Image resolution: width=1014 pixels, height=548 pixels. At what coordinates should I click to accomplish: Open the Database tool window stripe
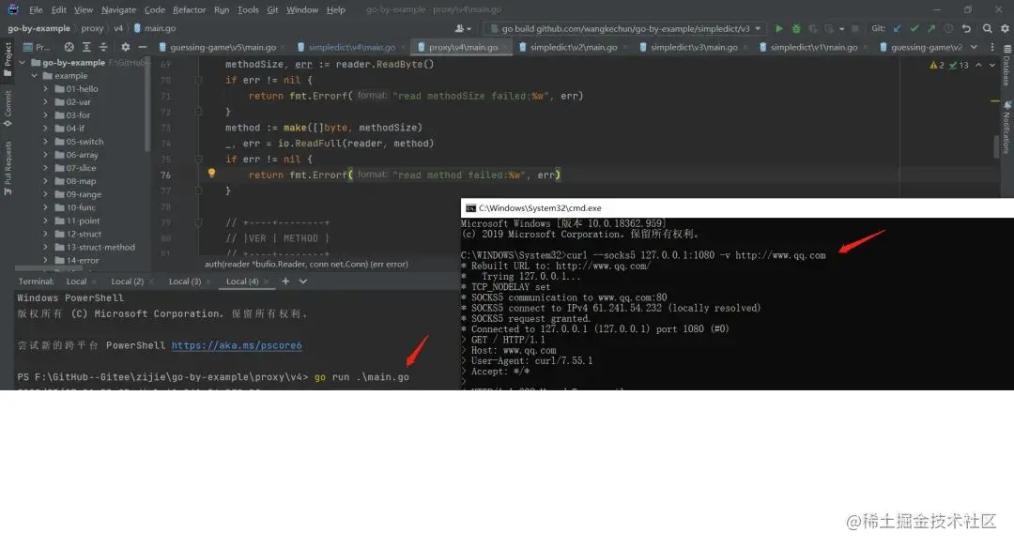(1006, 65)
